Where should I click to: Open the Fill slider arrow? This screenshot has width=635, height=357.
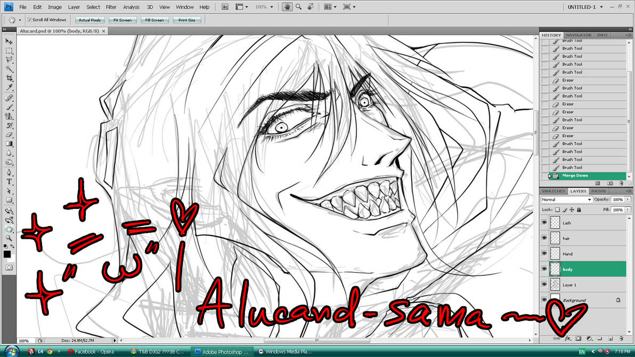tap(628, 210)
